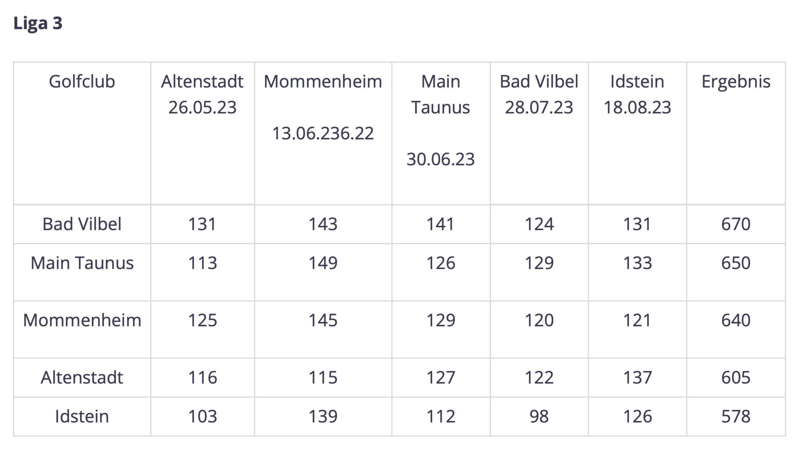Click the score 149 in Main Taunus row
Image resolution: width=799 pixels, height=452 pixels.
pyautogui.click(x=323, y=263)
